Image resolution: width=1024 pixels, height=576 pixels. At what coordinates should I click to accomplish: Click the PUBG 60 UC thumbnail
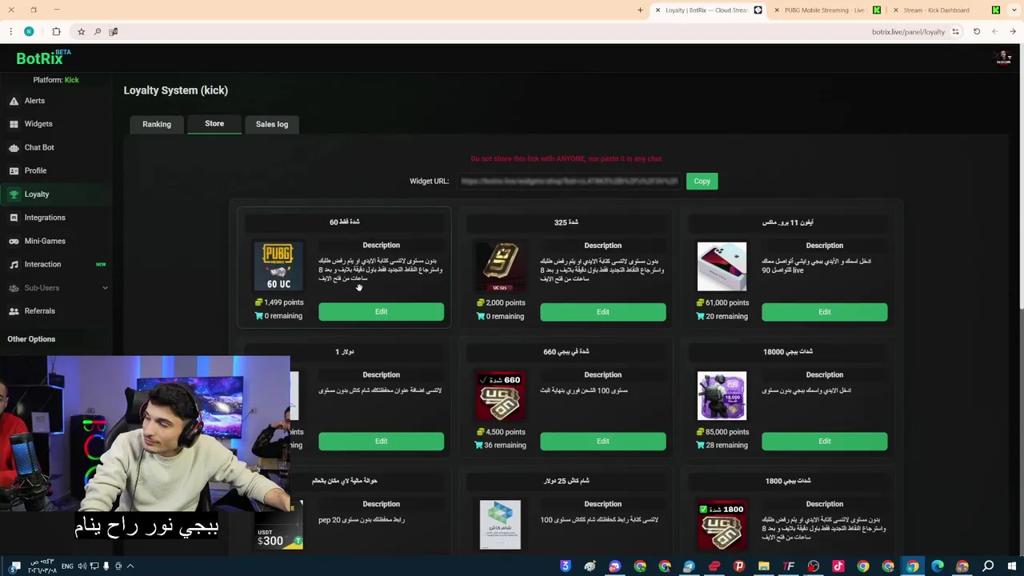click(278, 266)
